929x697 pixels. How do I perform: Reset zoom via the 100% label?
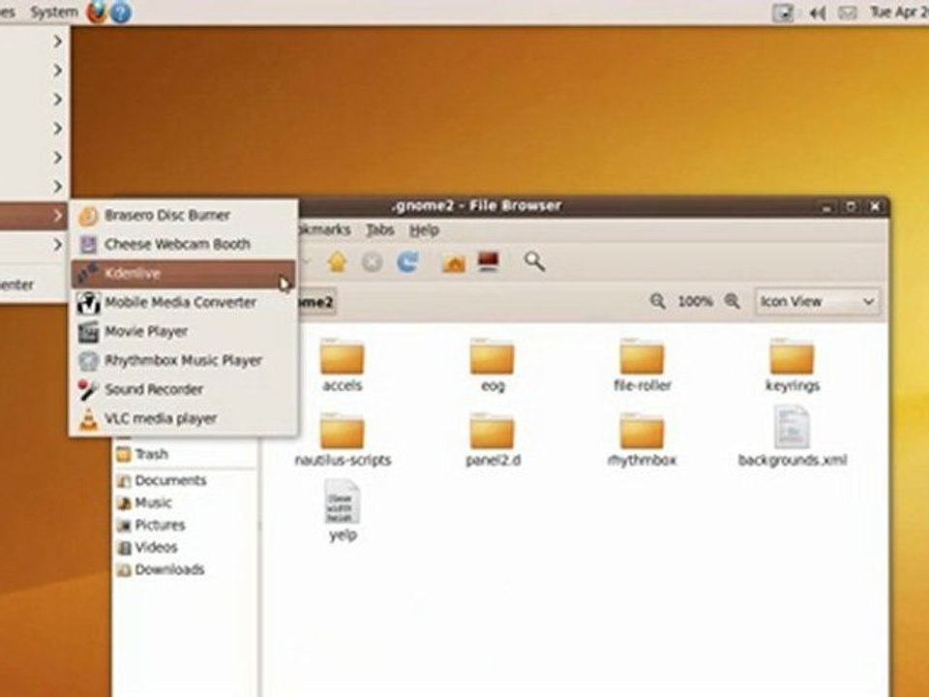coord(695,302)
